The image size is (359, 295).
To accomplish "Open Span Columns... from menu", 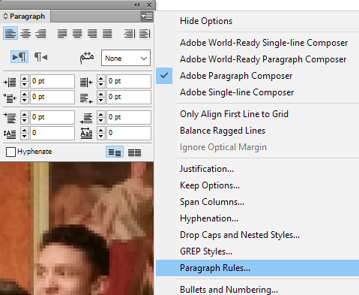I will point(212,202).
